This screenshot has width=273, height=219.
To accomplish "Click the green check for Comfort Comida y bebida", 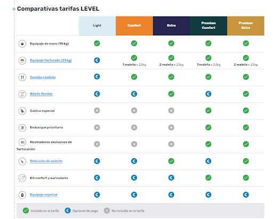I will 134,77.
